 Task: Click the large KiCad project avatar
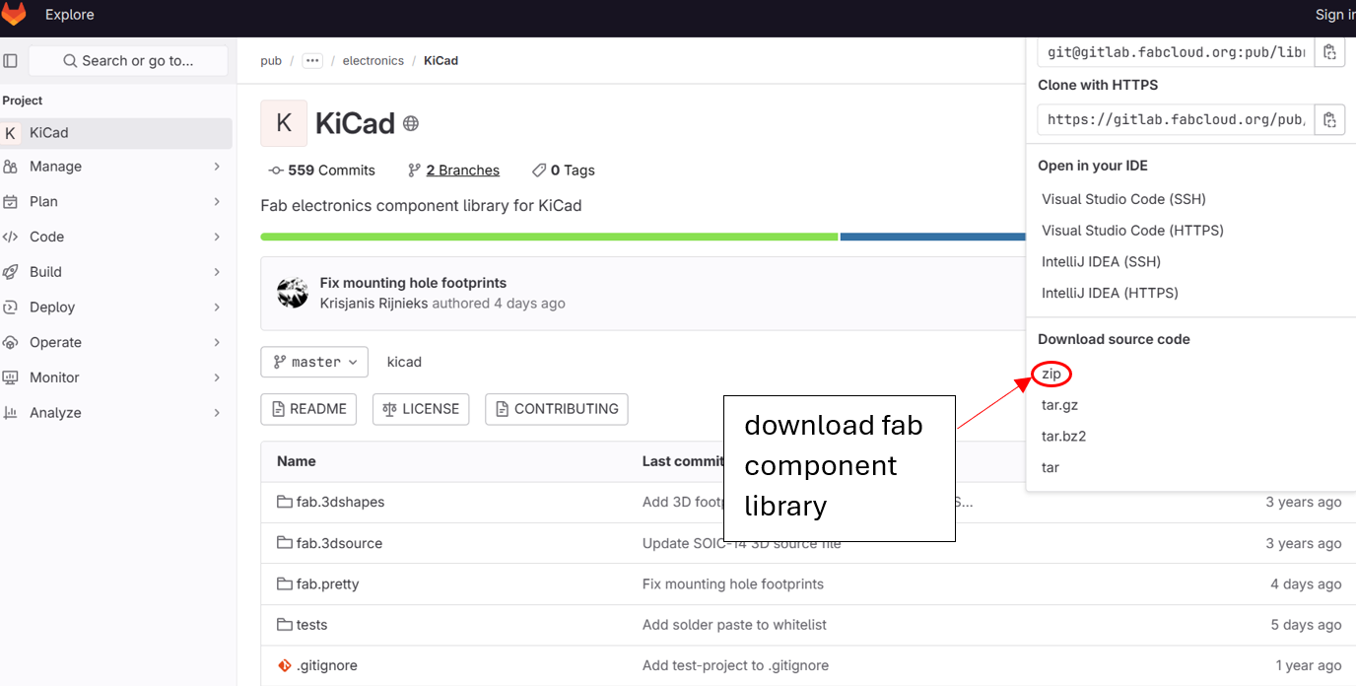tap(284, 123)
